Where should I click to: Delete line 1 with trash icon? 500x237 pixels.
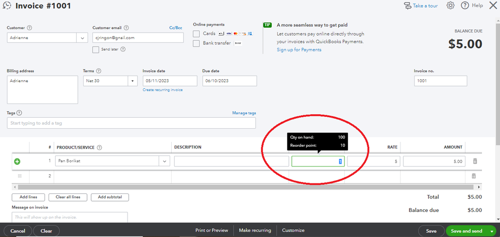[x=475, y=161]
